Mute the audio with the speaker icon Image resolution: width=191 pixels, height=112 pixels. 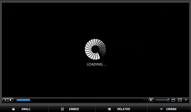(151, 100)
